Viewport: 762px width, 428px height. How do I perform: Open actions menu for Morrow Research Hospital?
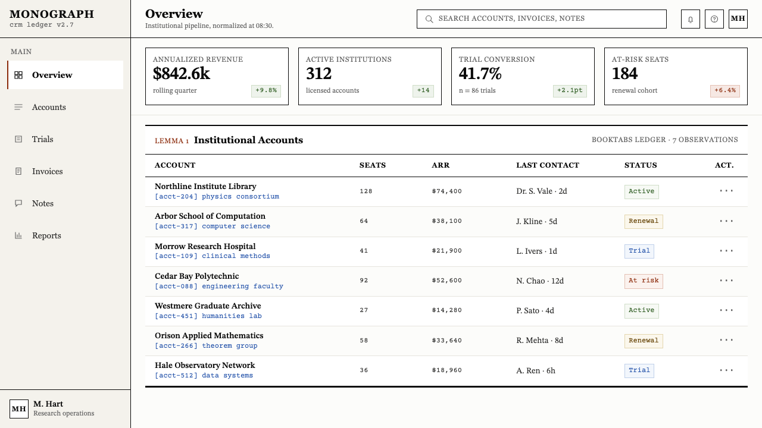point(726,251)
